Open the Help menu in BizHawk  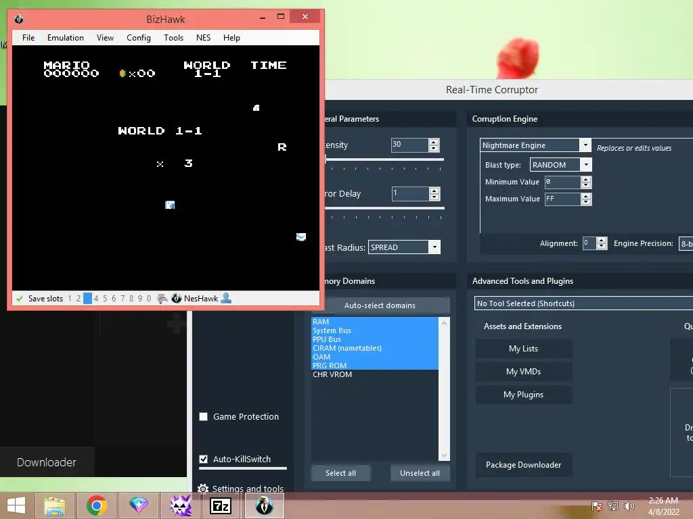pyautogui.click(x=231, y=38)
